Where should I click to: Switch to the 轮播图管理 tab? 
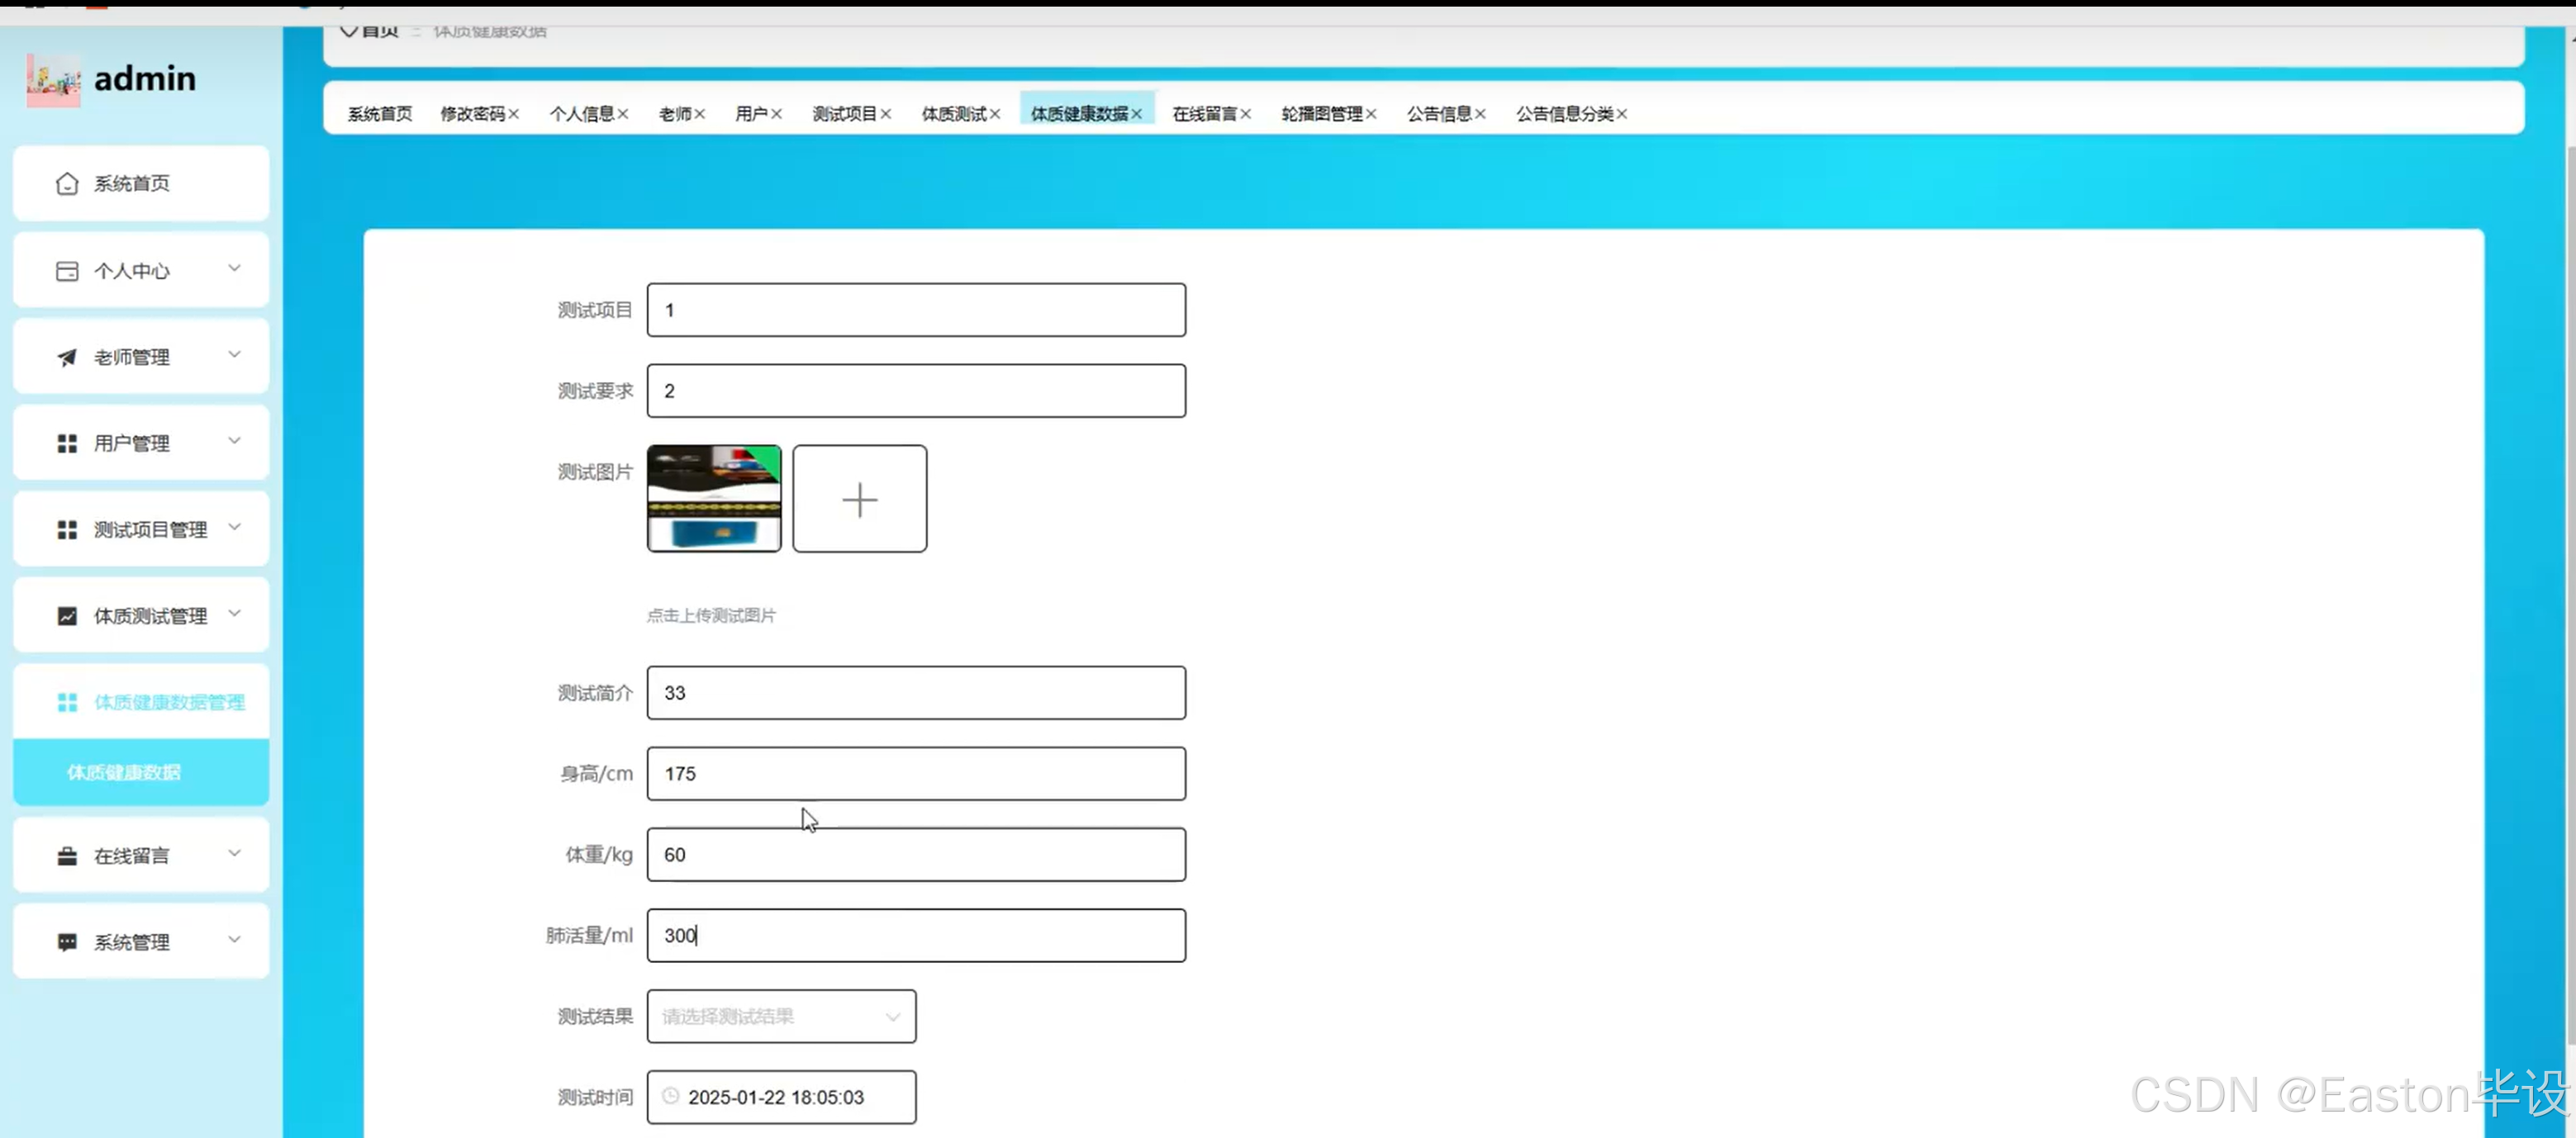pos(1321,114)
